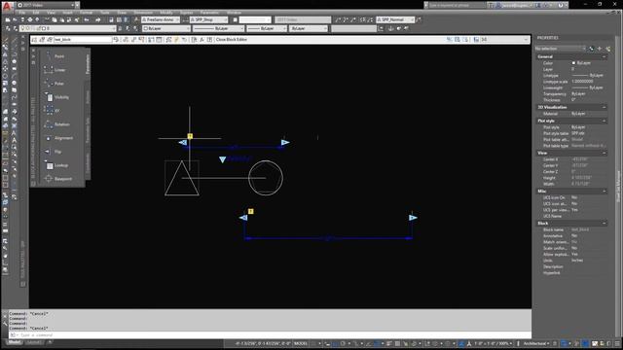Collapse the Block section in Properties
This screenshot has height=350, width=623.
(604, 223)
